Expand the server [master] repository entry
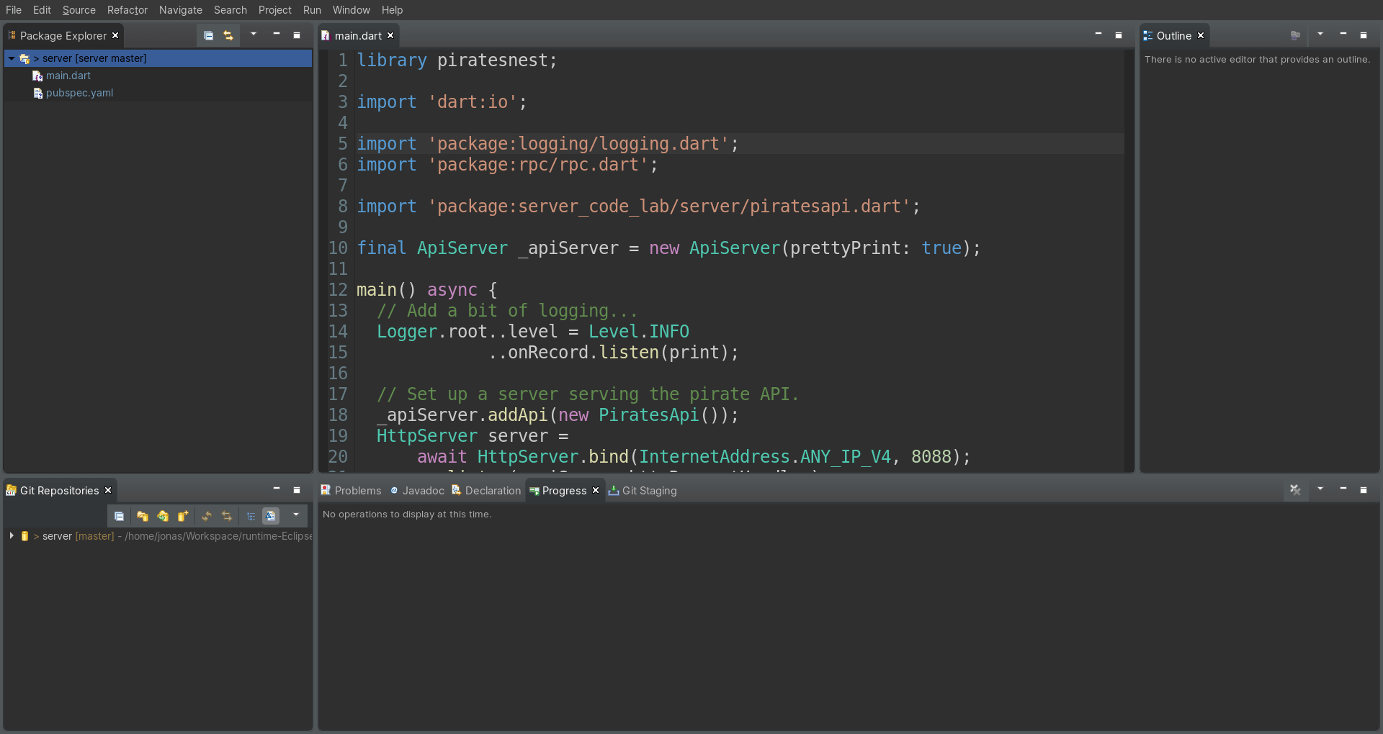Viewport: 1383px width, 734px height. coord(11,536)
